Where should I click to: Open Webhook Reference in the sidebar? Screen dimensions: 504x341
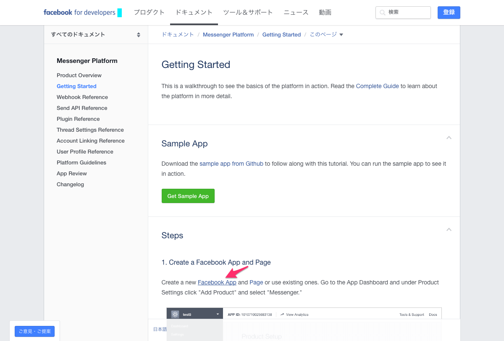coord(82,97)
